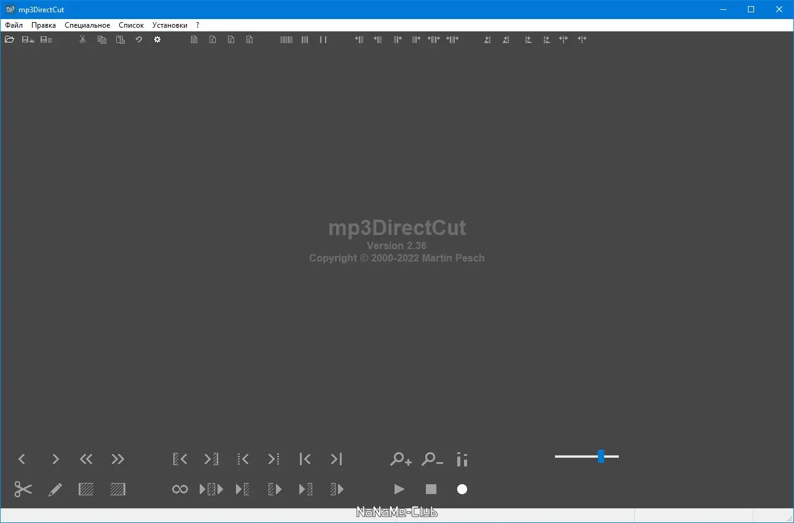Click the single left chevron navigation button
This screenshot has width=794, height=523.
tap(22, 459)
